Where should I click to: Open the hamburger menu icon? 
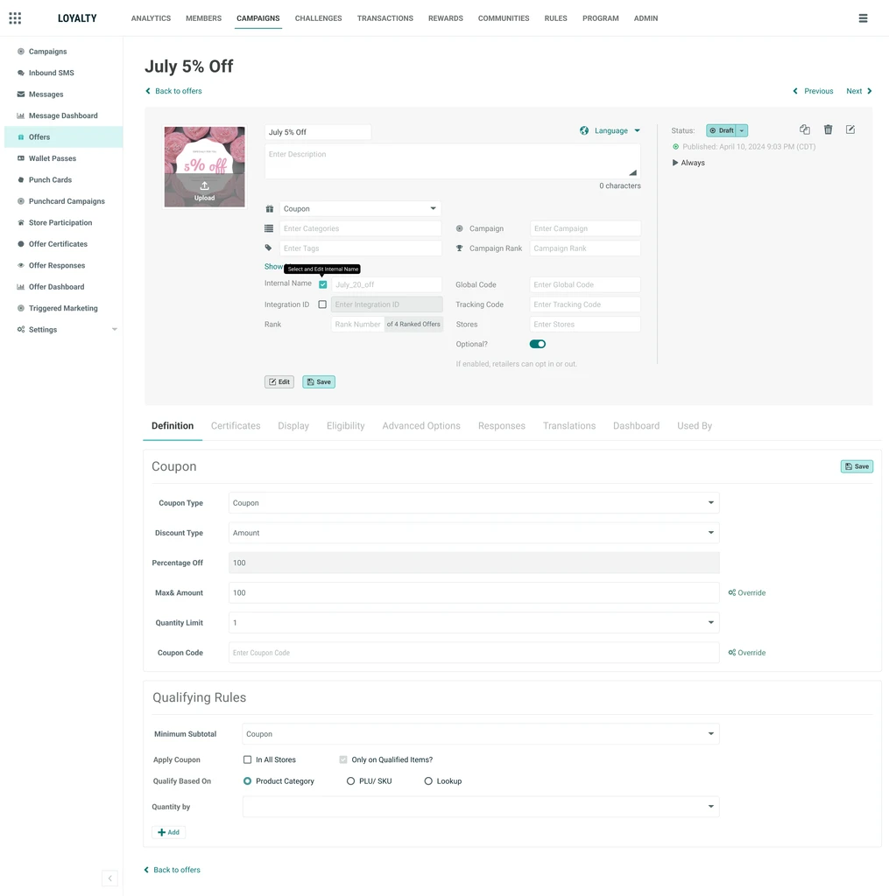pos(863,18)
